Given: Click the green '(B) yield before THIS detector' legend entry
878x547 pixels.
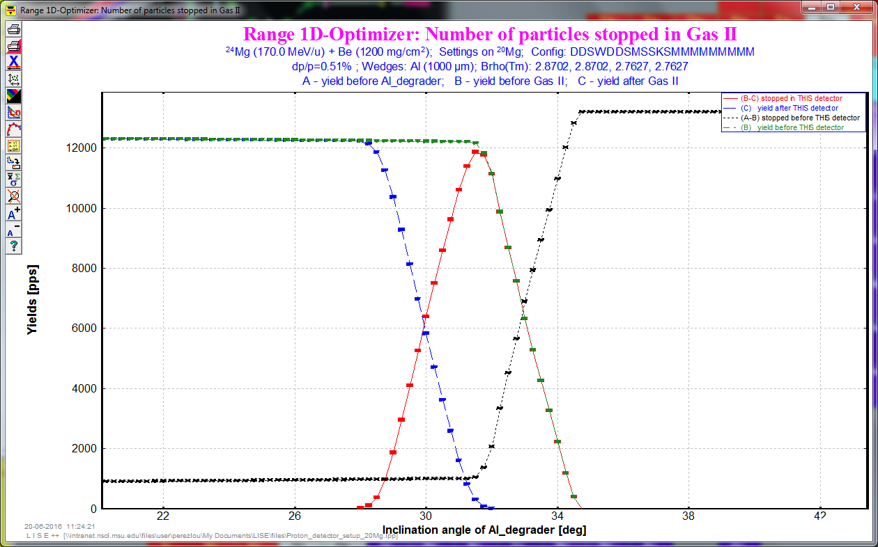Looking at the screenshot, I should [x=790, y=128].
